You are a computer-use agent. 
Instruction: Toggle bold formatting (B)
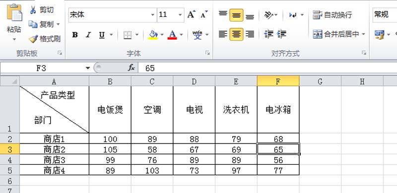coord(75,35)
